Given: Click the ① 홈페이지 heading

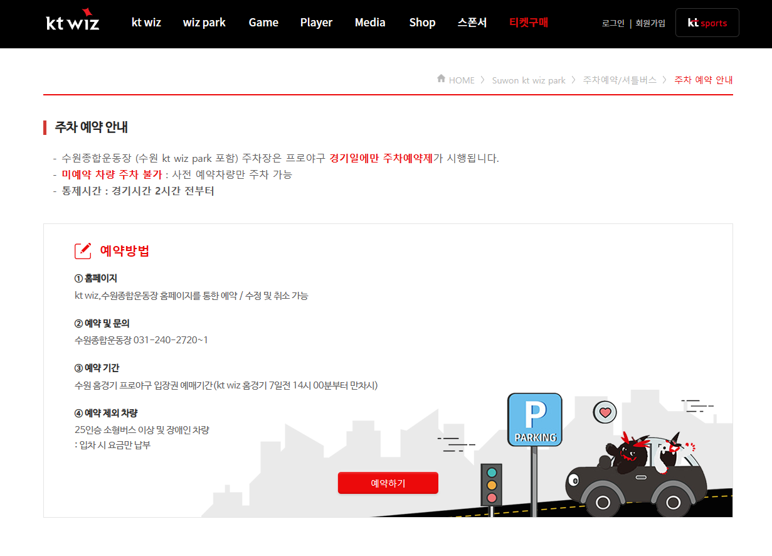Looking at the screenshot, I should (x=96, y=278).
